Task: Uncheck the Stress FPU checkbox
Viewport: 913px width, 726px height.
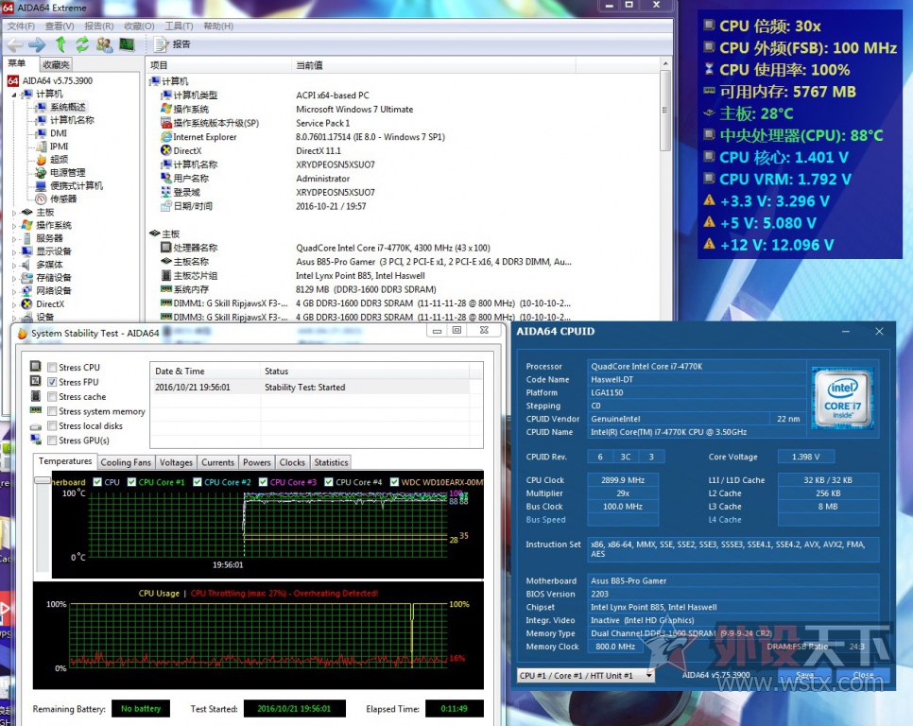Action: [x=52, y=382]
